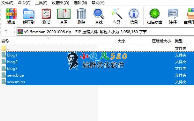Screen dimensions: 194x121
Task: Open the File (文件) menu
Action: (7, 3)
